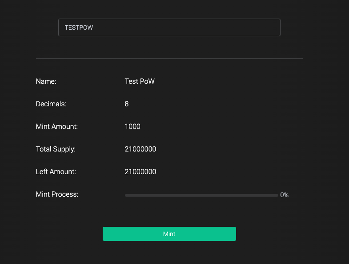Click the right end of the progress bar
The image size is (349, 264).
276,195
